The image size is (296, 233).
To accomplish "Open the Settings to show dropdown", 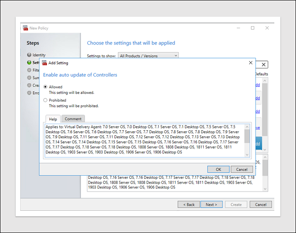I will (x=148, y=55).
